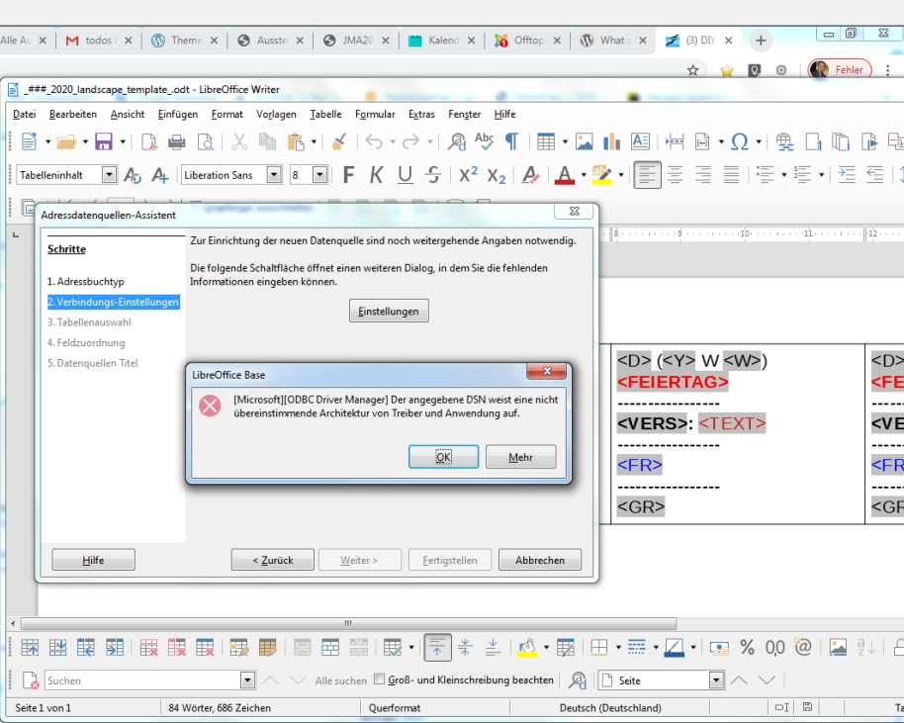
Task: Open the Extras menu
Action: (421, 114)
